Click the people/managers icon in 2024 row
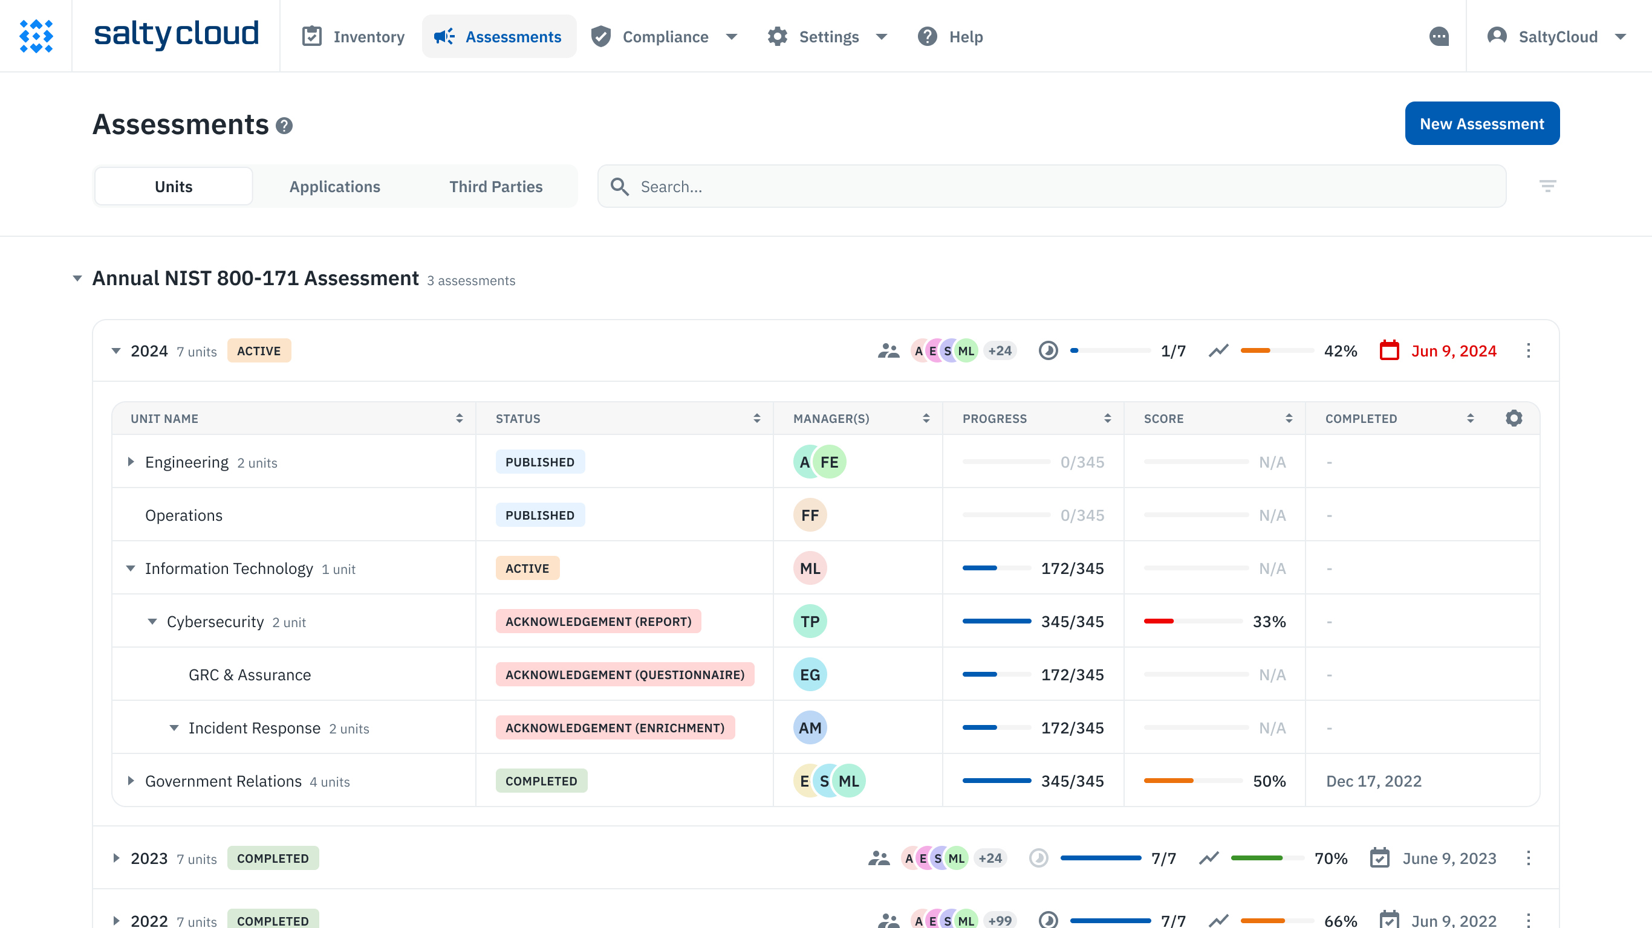 point(888,350)
